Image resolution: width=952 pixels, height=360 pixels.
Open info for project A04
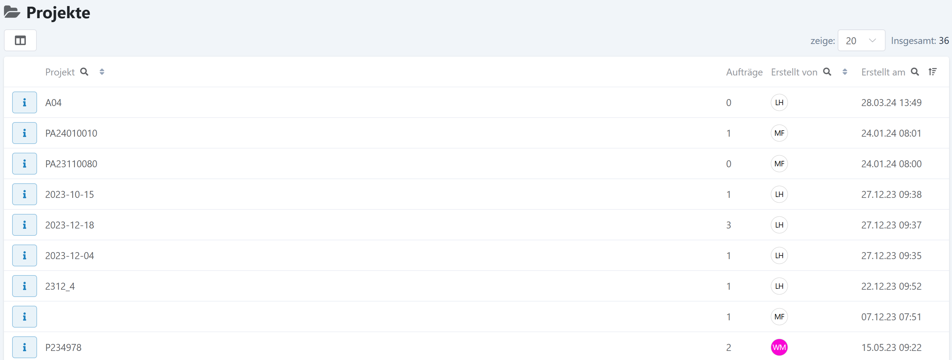click(x=24, y=102)
